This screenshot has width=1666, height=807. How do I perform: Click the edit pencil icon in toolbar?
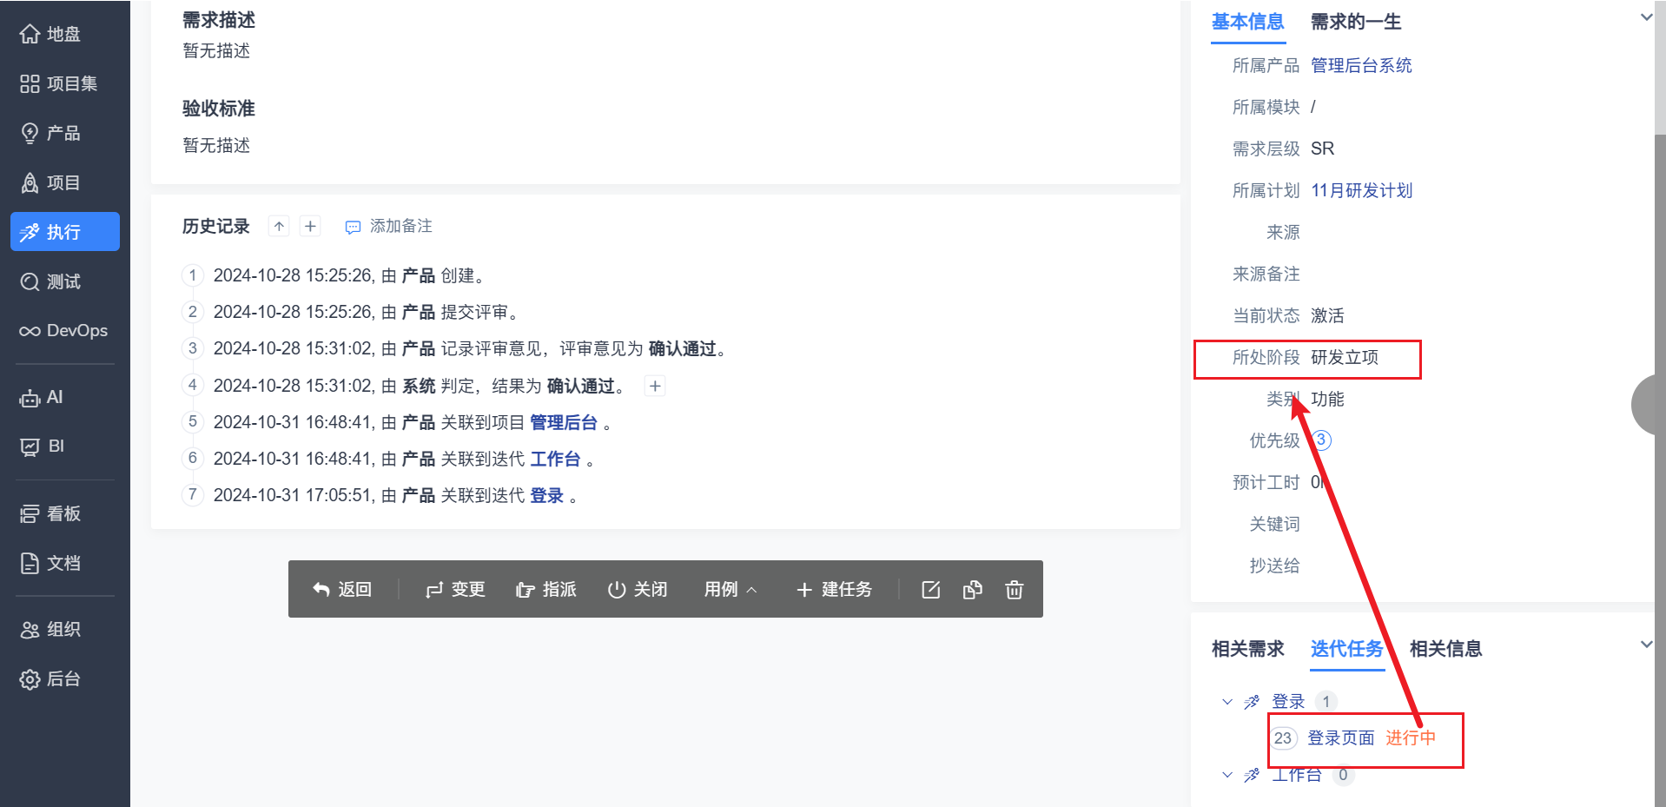click(x=930, y=590)
